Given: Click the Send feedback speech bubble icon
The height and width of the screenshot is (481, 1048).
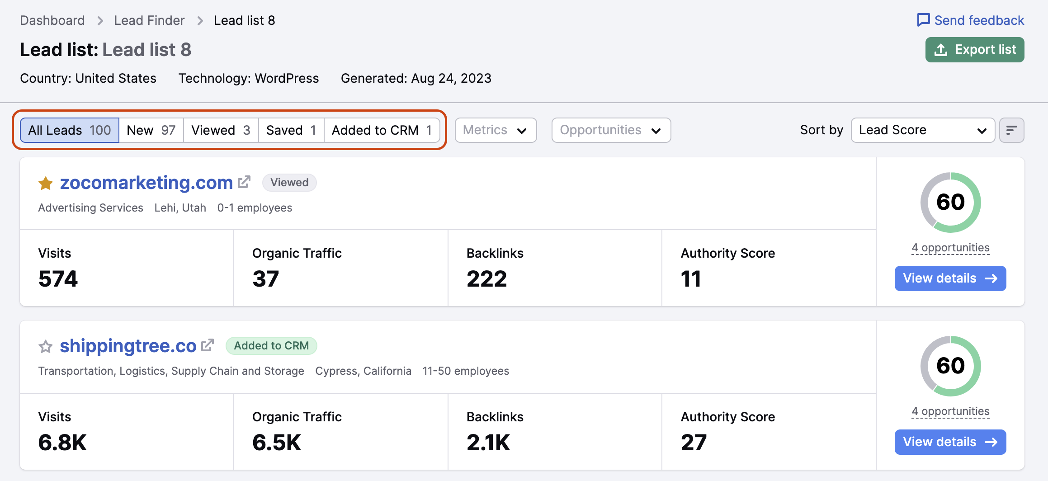Looking at the screenshot, I should pyautogui.click(x=924, y=20).
